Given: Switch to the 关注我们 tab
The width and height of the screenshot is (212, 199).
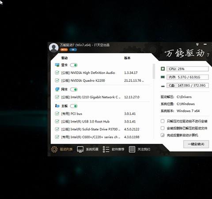Looking at the screenshot, I should coord(140,149).
